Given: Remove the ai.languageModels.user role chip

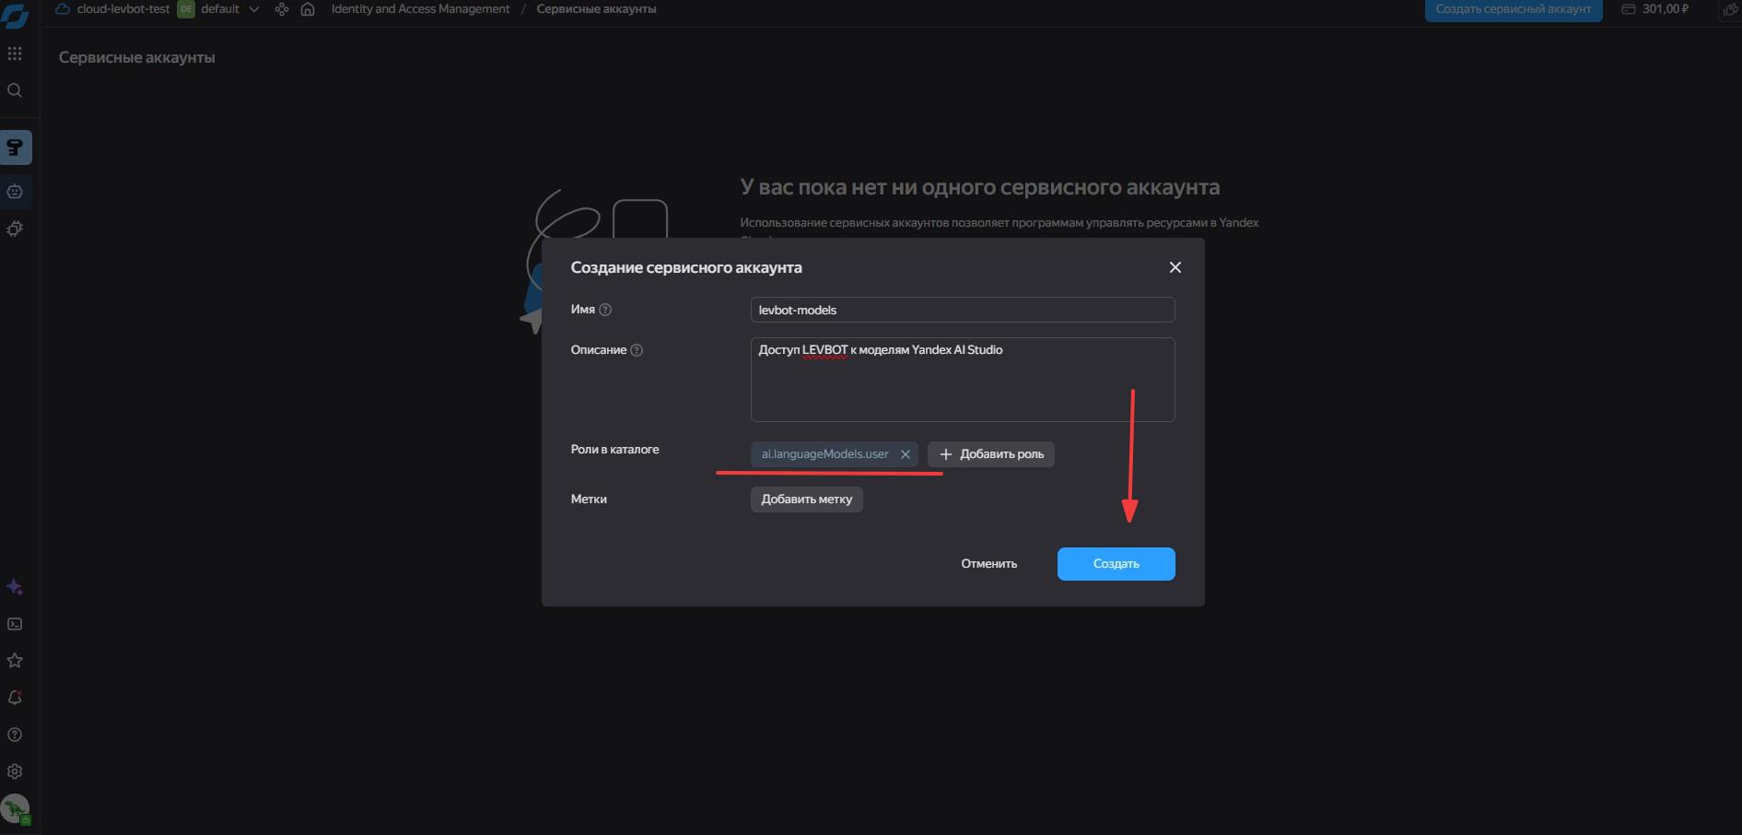Looking at the screenshot, I should (x=906, y=454).
